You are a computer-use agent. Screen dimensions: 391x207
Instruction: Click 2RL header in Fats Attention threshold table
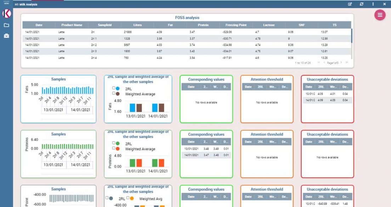[260, 87]
